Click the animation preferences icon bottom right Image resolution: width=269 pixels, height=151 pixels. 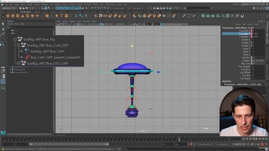click(x=266, y=144)
